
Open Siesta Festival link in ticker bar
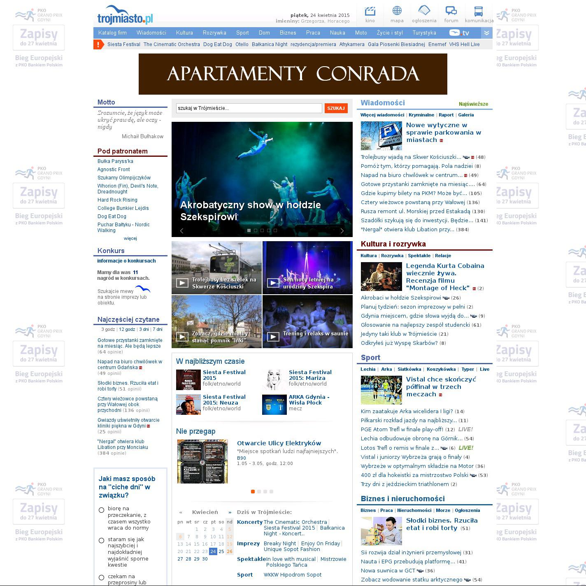coord(124,44)
